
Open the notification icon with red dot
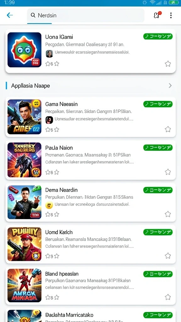(157, 15)
